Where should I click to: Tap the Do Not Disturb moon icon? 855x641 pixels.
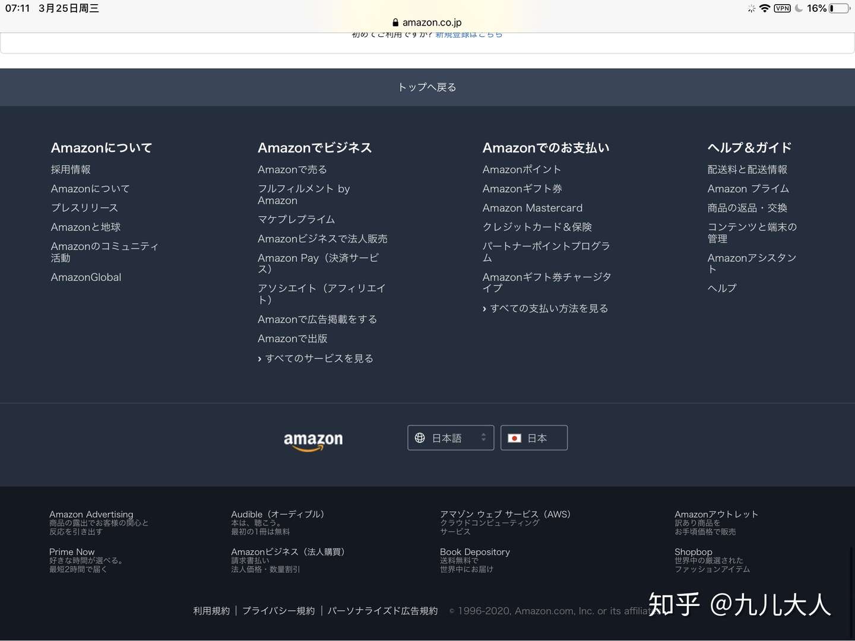click(799, 8)
